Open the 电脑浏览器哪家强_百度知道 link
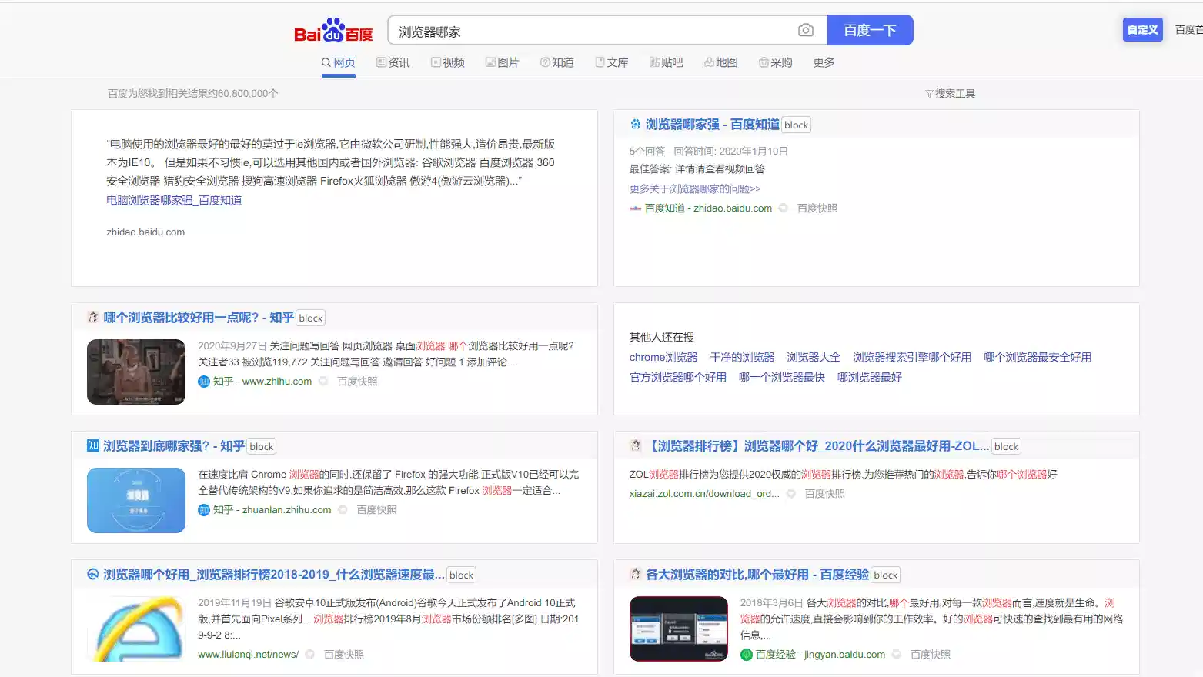The image size is (1203, 677). coord(174,200)
